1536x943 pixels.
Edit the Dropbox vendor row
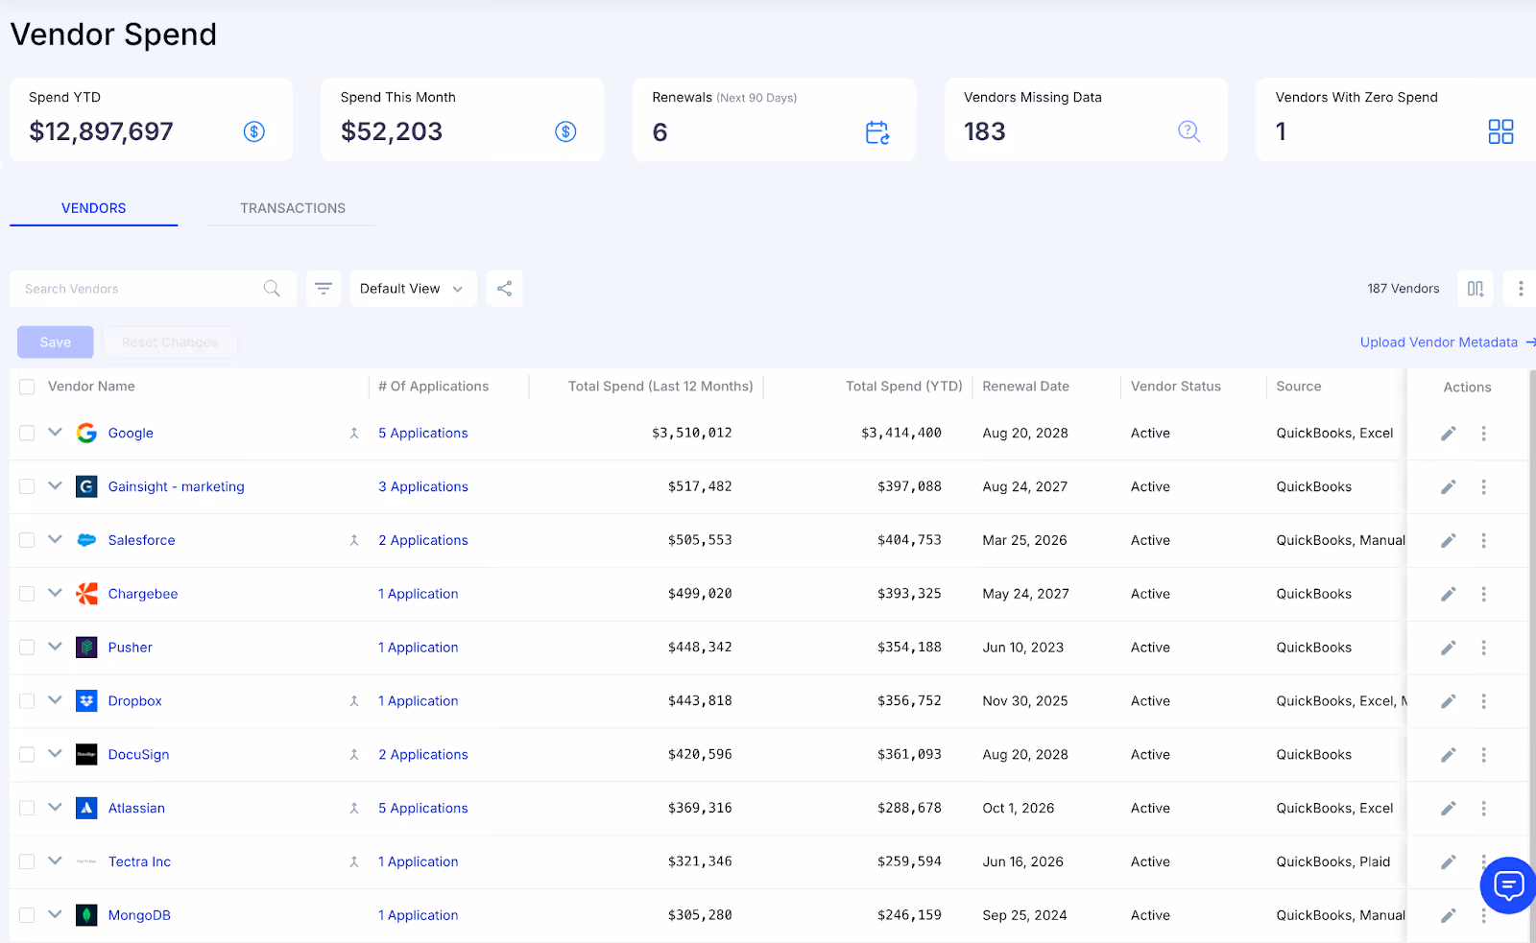[x=1449, y=701]
